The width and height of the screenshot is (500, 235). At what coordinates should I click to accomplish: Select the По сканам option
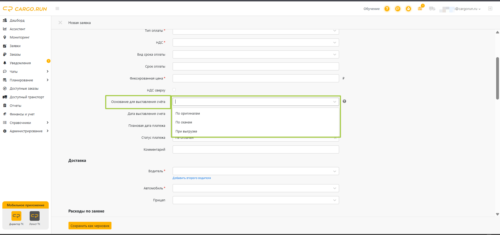pyautogui.click(x=256, y=122)
